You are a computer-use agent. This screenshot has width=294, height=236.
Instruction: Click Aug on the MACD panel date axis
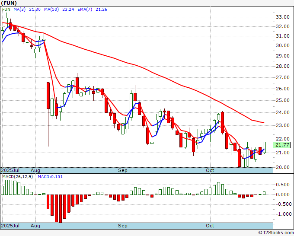pyautogui.click(x=35, y=226)
